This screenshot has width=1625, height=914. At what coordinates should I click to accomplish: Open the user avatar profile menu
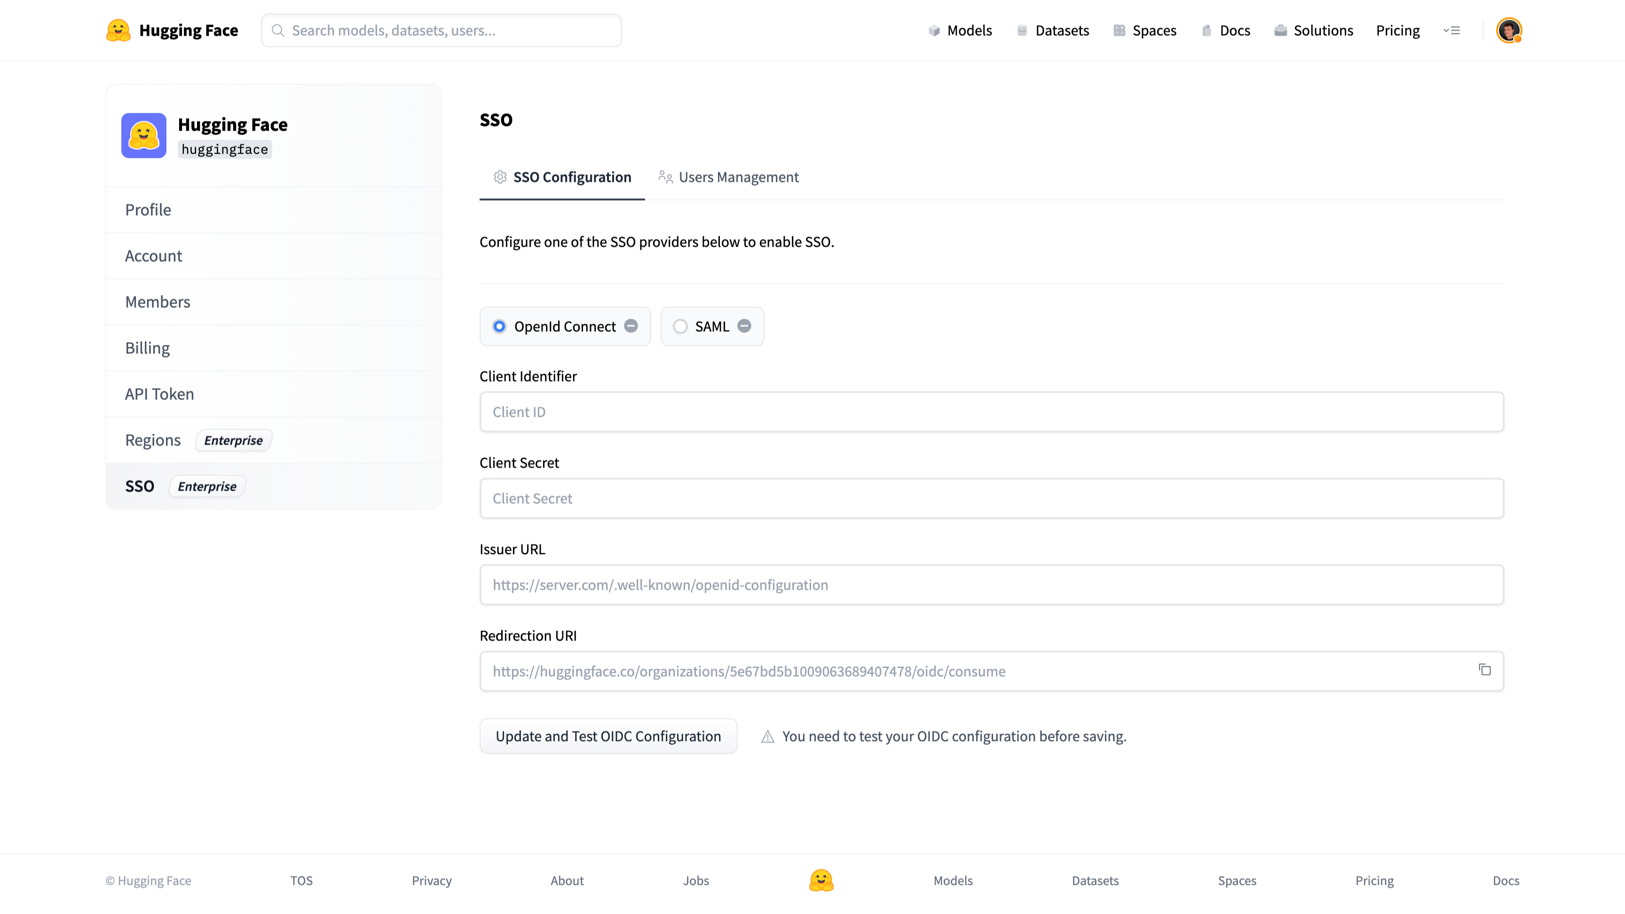pyautogui.click(x=1508, y=30)
